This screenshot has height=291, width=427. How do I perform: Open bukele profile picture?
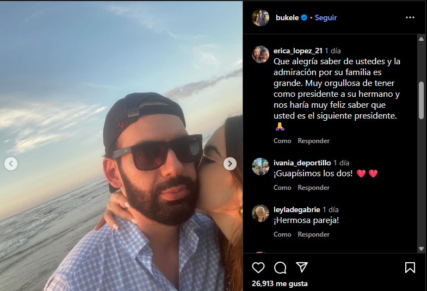[x=261, y=17]
